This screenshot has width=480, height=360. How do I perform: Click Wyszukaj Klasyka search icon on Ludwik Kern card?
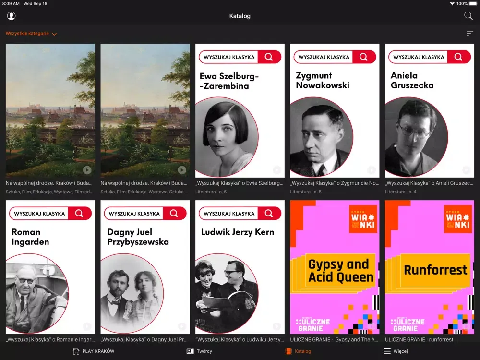coord(269,213)
